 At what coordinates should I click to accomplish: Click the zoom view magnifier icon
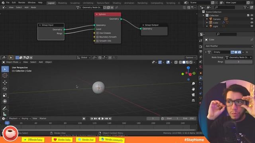(x=193, y=83)
